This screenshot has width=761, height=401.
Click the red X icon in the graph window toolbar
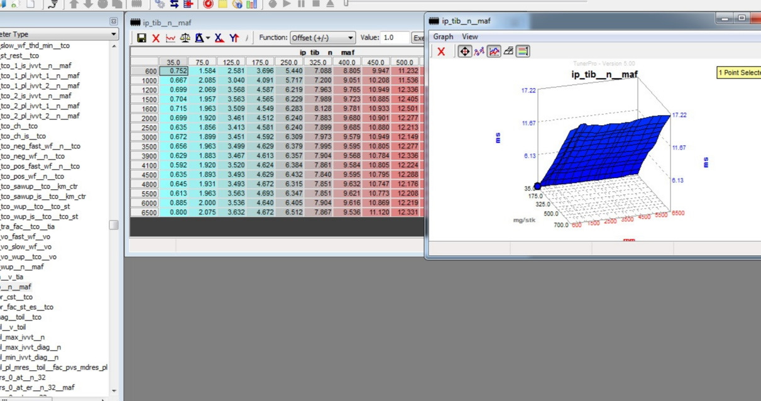(x=441, y=52)
